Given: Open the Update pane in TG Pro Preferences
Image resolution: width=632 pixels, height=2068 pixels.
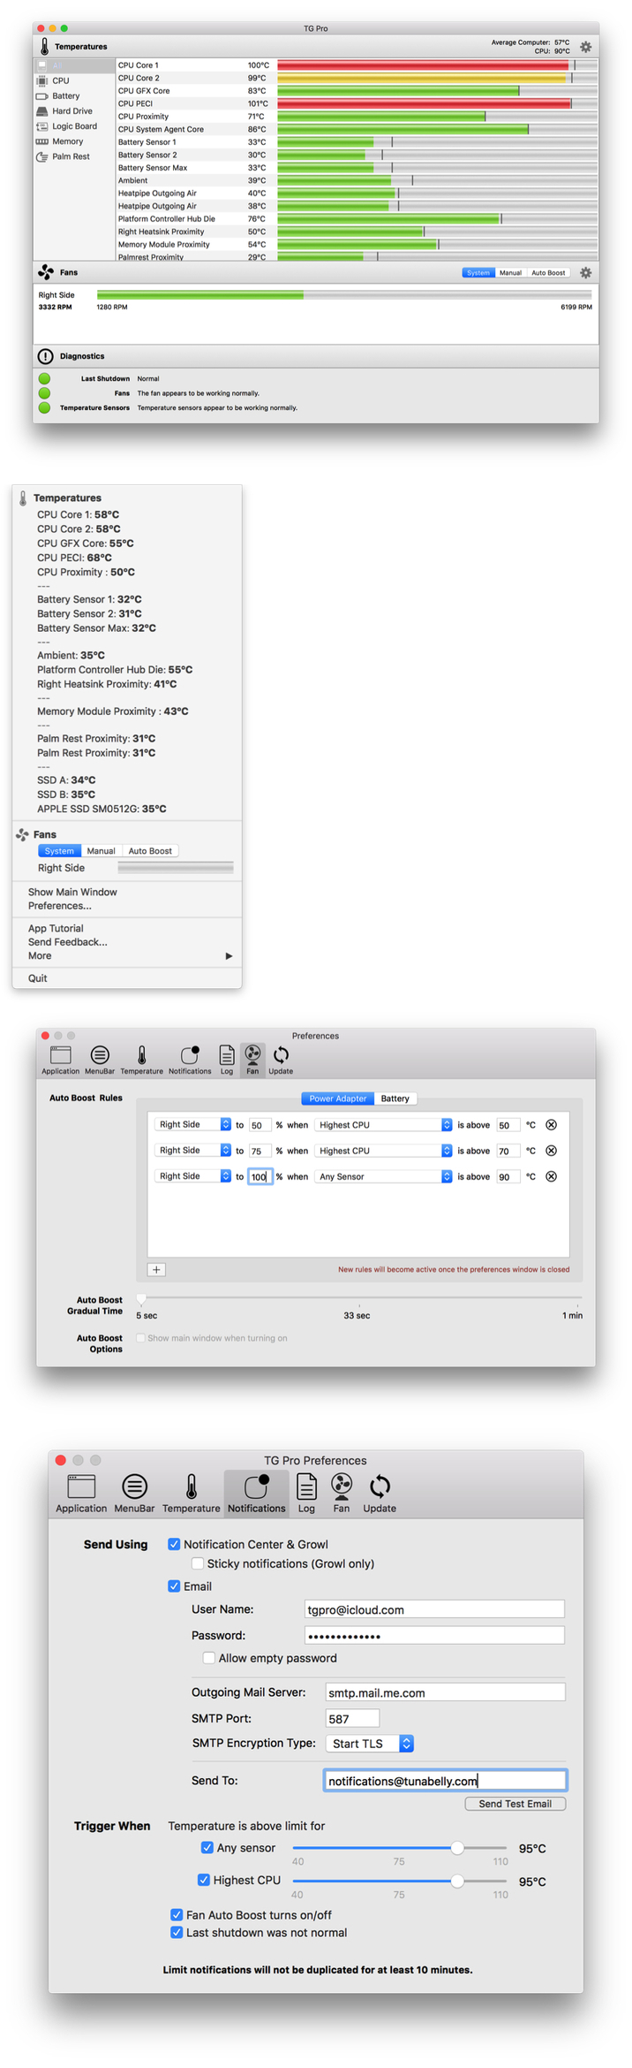Looking at the screenshot, I should click(x=380, y=1494).
